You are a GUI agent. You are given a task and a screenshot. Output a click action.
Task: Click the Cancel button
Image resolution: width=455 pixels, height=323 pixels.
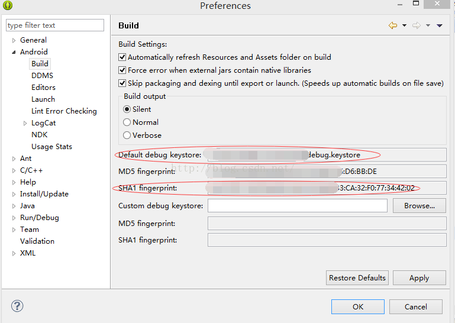[x=416, y=307]
